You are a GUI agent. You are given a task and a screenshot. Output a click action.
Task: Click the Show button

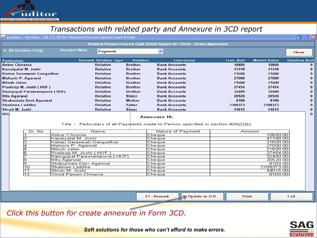299,52
